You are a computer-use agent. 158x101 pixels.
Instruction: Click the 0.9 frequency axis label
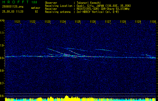click(2, 58)
